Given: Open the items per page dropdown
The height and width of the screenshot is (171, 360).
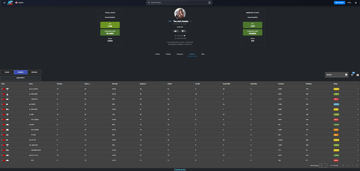Looking at the screenshot, I should pyautogui.click(x=323, y=166).
